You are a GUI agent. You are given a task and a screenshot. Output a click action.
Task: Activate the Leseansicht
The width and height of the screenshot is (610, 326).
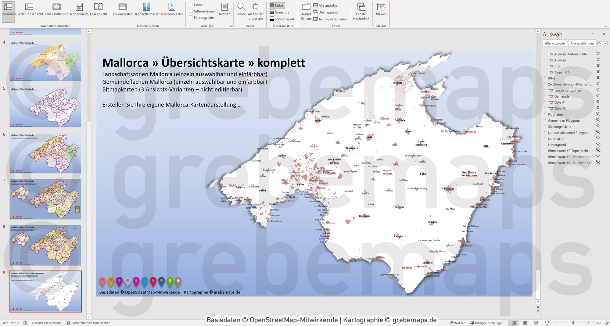(99, 9)
